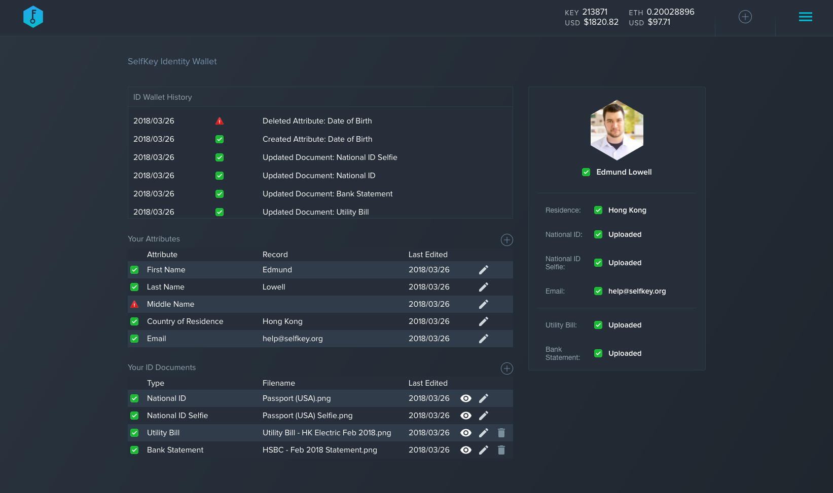
Task: View the National ID Selfie document
Action: tap(466, 416)
